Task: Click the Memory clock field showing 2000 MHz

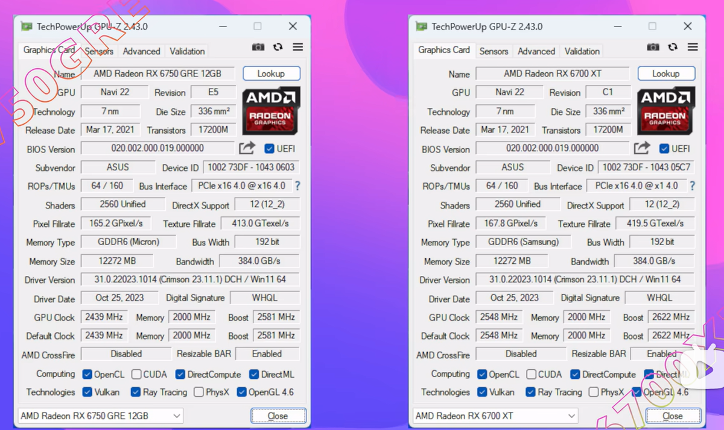Action: tap(192, 317)
